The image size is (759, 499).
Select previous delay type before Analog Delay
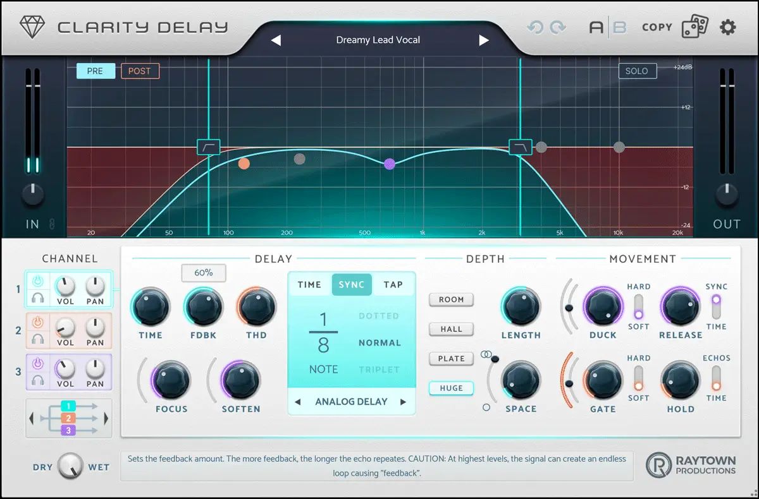click(297, 402)
